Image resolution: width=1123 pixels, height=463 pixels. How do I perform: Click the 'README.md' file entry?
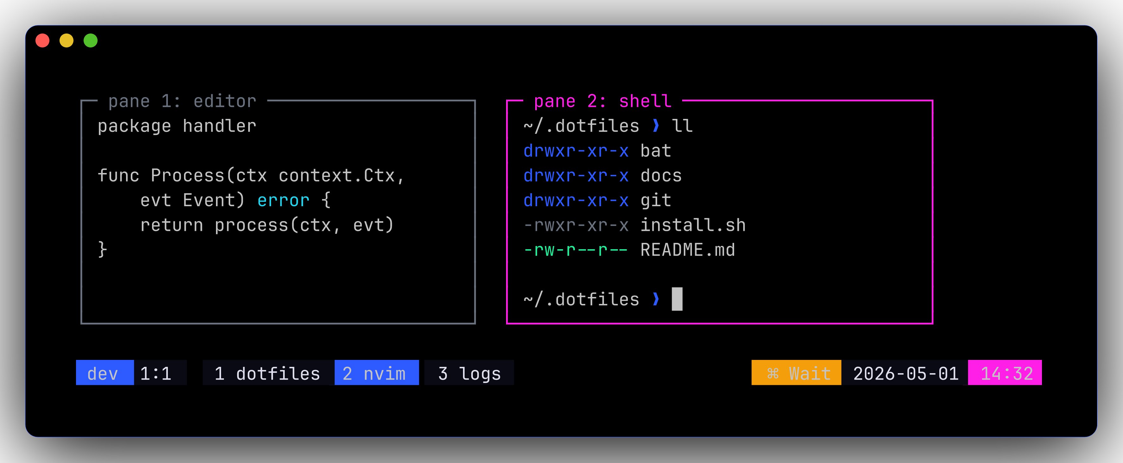pyautogui.click(x=688, y=250)
